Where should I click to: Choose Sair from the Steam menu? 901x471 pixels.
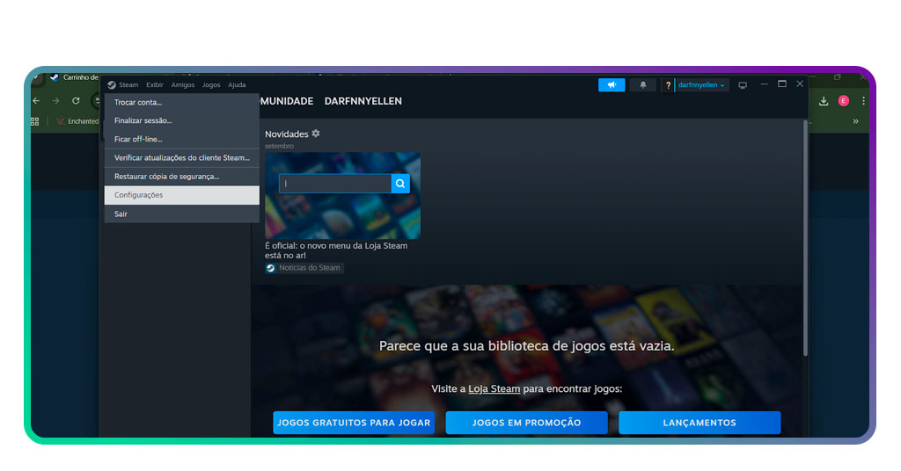click(181, 214)
